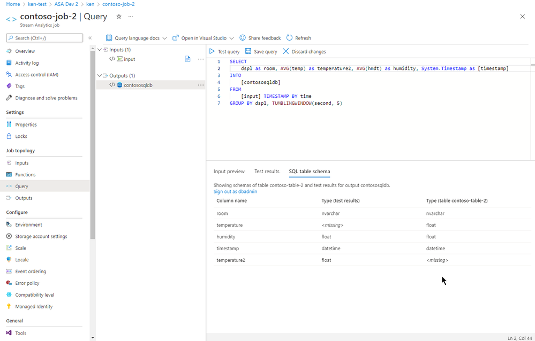Viewport: 535px width, 341px height.
Task: Click the Error policy icon
Action: [9, 283]
